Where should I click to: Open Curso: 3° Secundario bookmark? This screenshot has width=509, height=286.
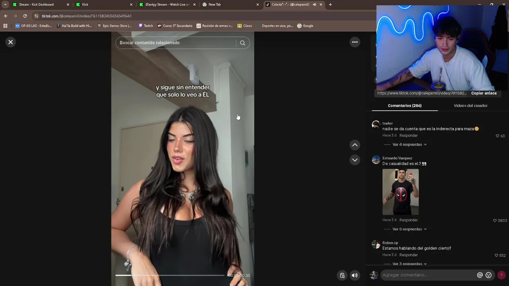175,26
